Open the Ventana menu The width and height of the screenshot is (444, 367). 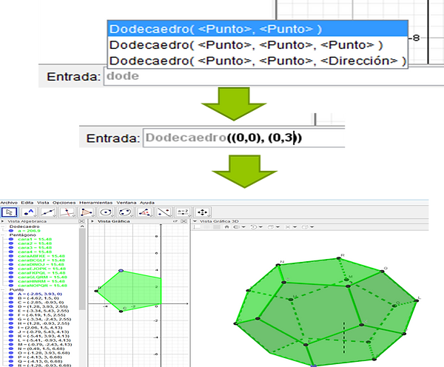point(127,203)
